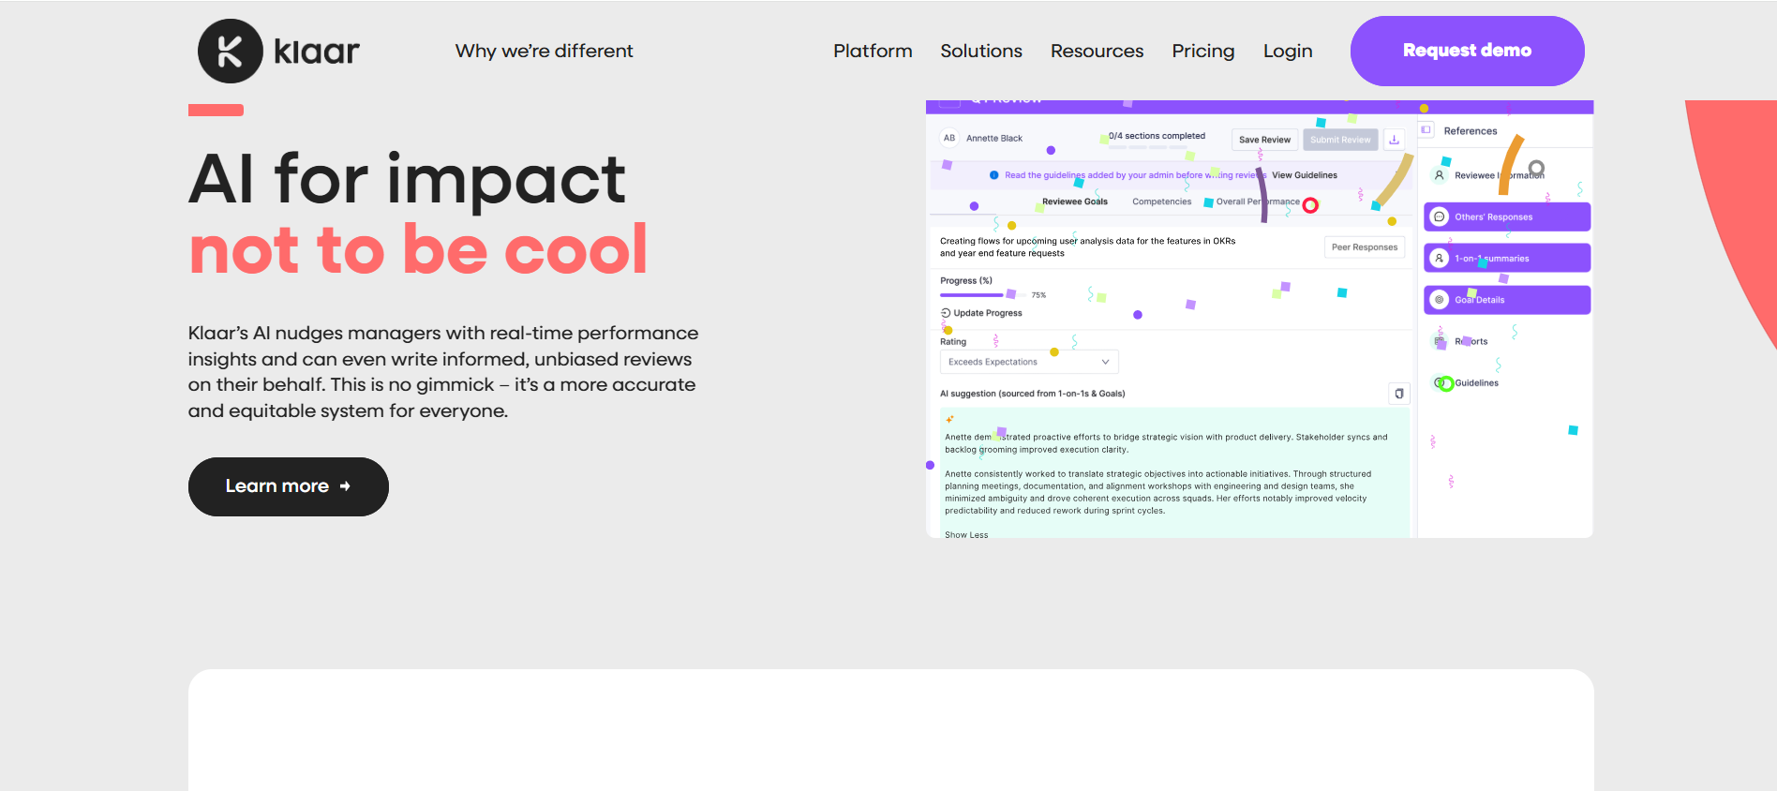Click the copy icon for AI suggestion
The image size is (1777, 791).
[1398, 394]
